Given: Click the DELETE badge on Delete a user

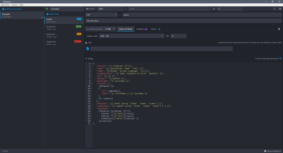Looking at the screenshot, I should click(78, 41).
